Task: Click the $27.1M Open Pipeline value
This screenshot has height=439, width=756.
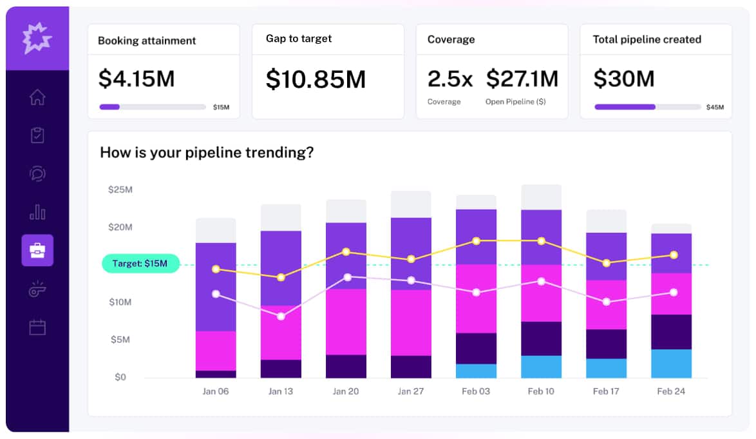Action: (523, 79)
